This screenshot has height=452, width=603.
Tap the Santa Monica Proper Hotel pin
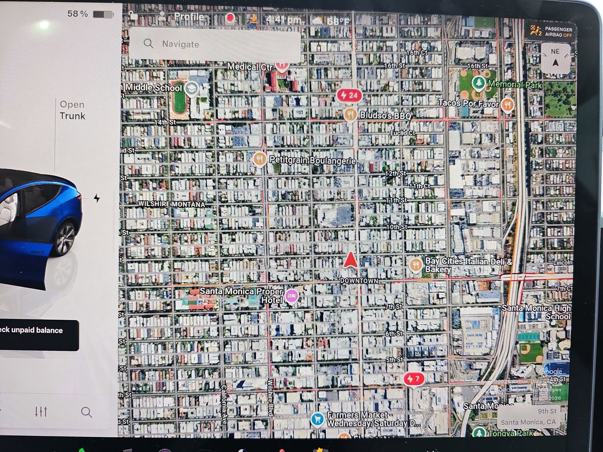point(291,296)
